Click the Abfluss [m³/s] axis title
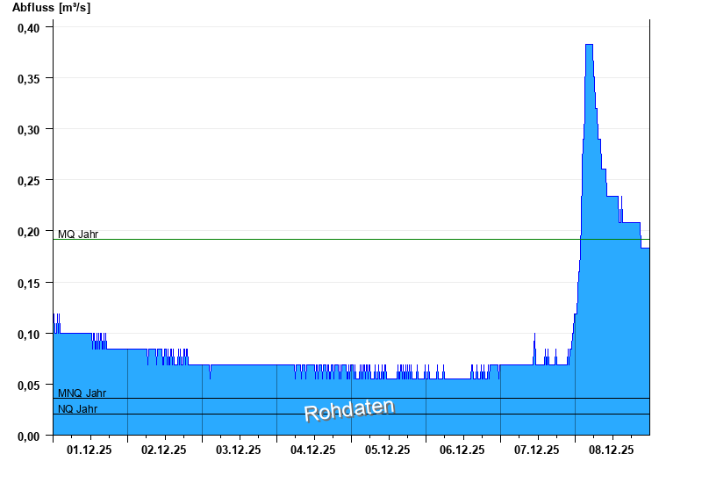This screenshot has height=483, width=702. (51, 8)
